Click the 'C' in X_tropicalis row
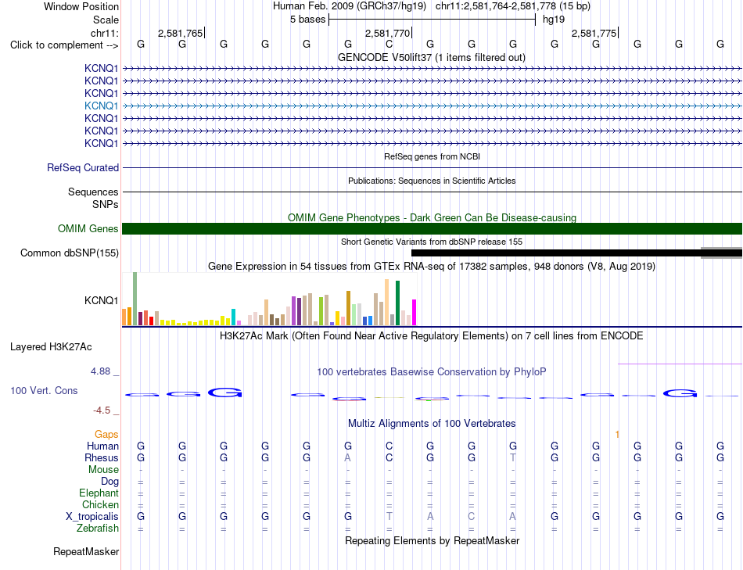 (x=472, y=517)
